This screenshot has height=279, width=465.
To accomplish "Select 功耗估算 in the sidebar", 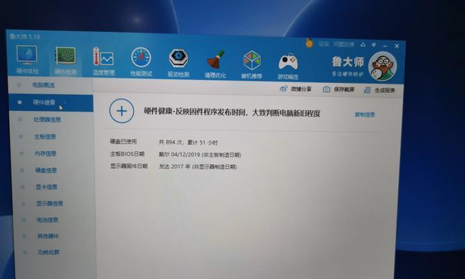I will (x=49, y=252).
